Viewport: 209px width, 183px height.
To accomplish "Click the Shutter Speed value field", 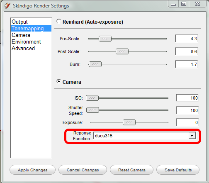I will click(187, 110).
